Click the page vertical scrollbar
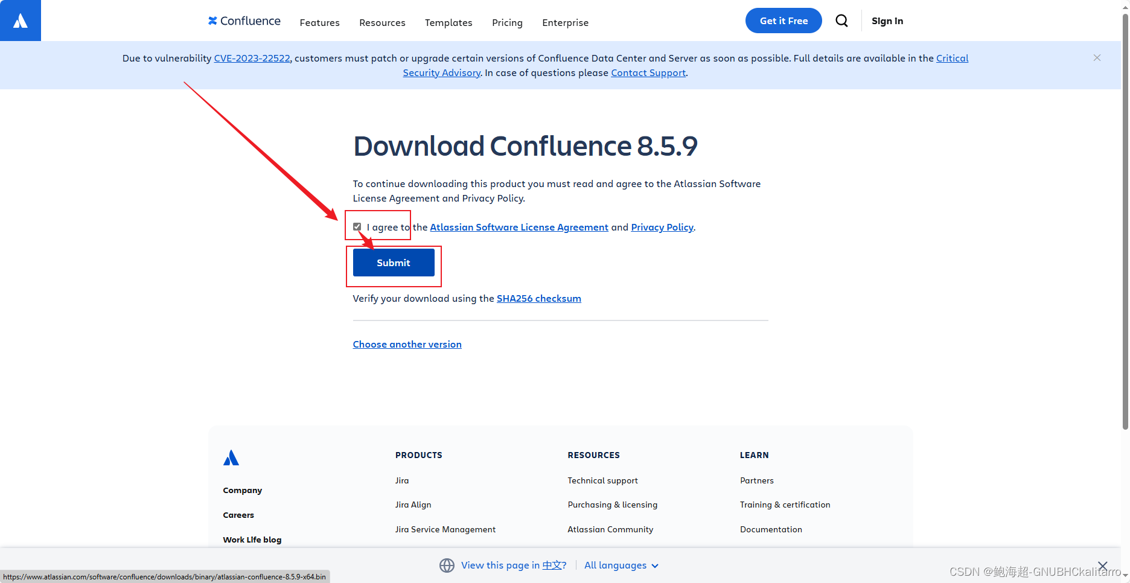Viewport: 1130px width, 583px height. pos(1125,221)
